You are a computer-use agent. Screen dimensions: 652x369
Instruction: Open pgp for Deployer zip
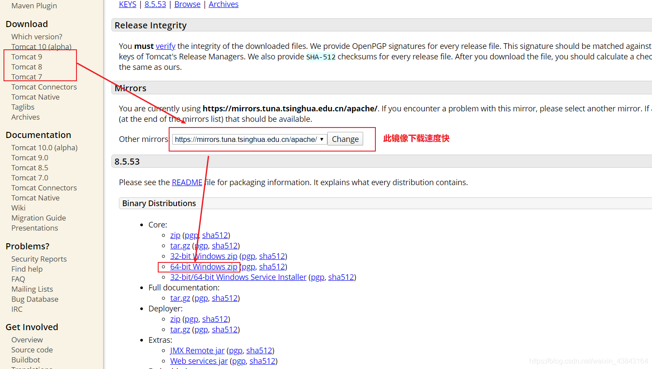click(191, 319)
